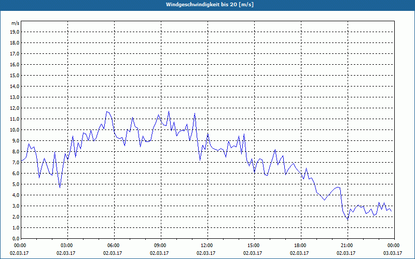The width and height of the screenshot is (415, 259).
Task: Click the "11,0" y-axis label
Action: tap(15, 119)
